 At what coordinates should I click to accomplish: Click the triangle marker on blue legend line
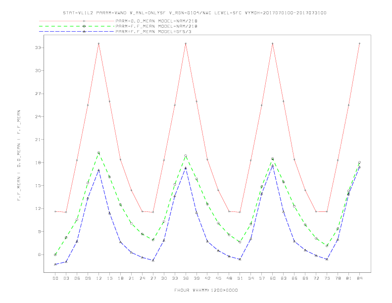tap(84, 32)
